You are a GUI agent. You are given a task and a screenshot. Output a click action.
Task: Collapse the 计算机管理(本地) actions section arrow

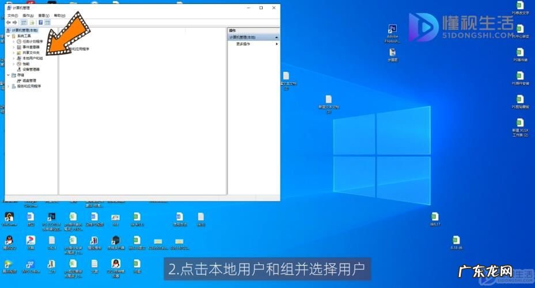pos(276,37)
